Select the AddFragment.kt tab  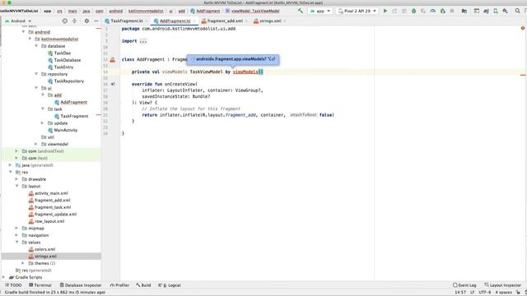click(x=175, y=21)
